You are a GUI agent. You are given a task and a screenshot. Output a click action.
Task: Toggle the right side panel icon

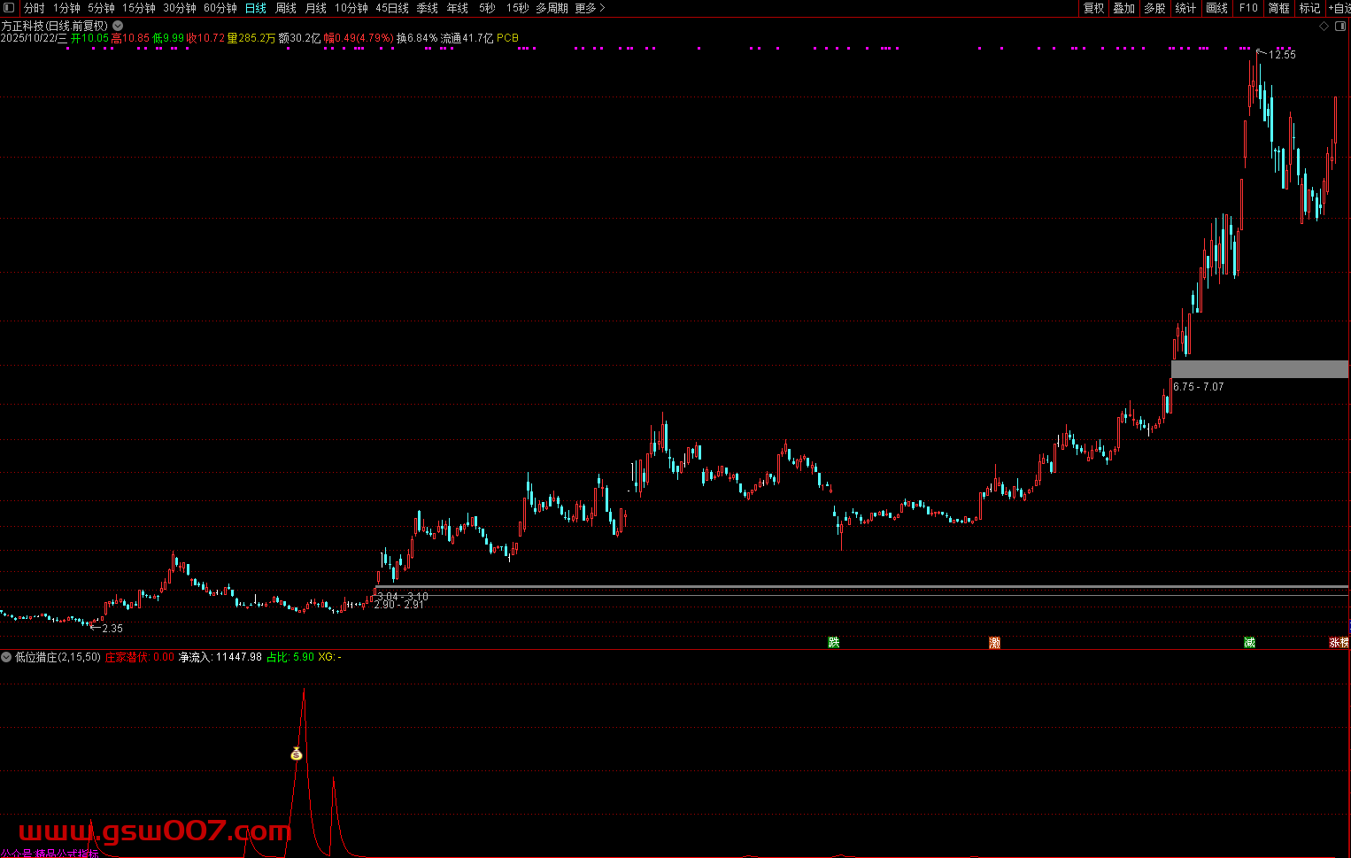1339,27
